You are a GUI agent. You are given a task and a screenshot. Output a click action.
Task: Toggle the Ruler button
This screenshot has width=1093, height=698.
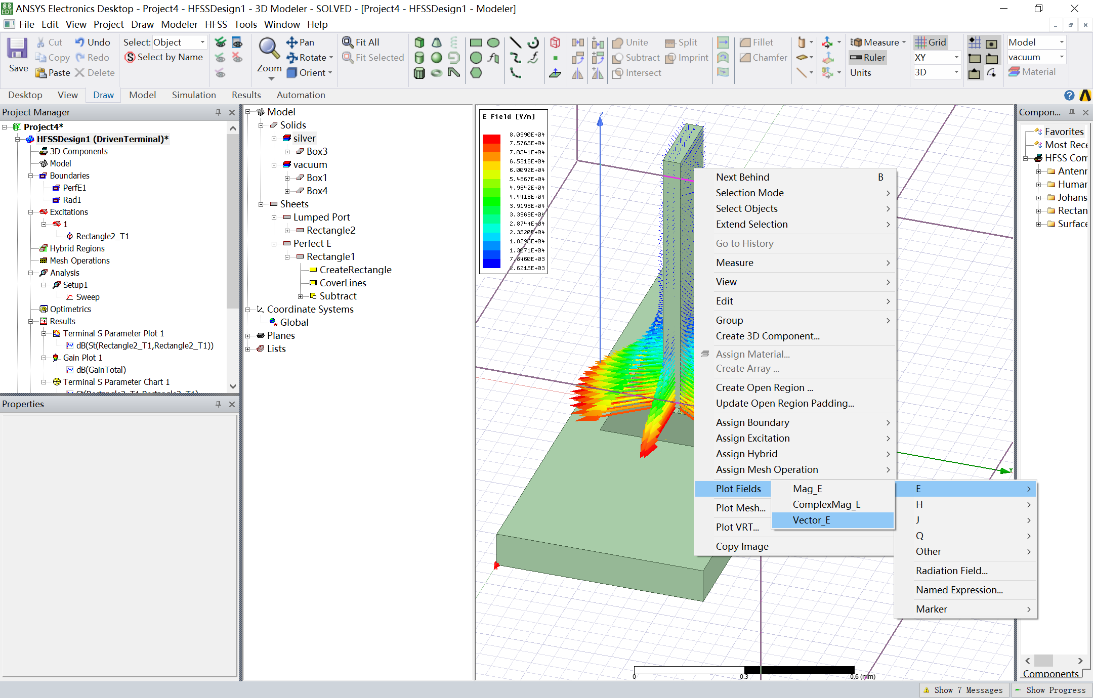pos(868,58)
